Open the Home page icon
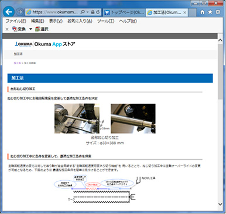 (203, 12)
